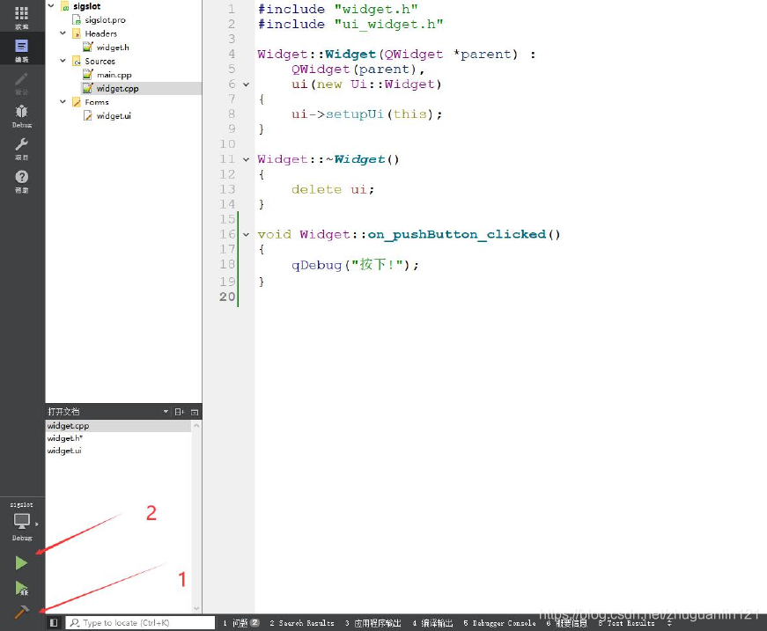Screen dimensions: 767x631
Task: Click "ui_widget.h" include string
Action: pyautogui.click(x=389, y=25)
